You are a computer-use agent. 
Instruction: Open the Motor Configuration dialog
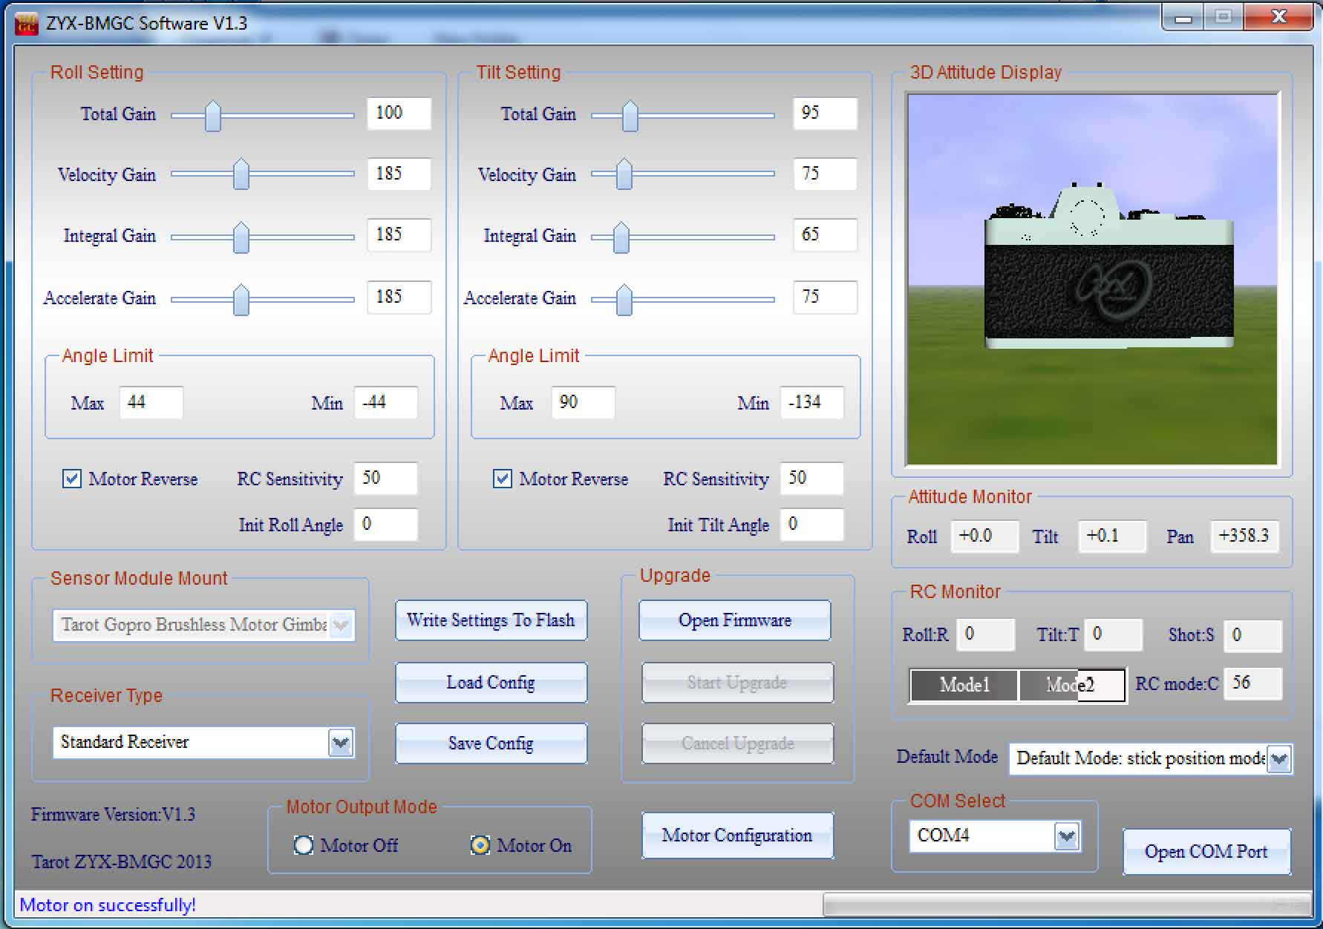[x=737, y=836]
